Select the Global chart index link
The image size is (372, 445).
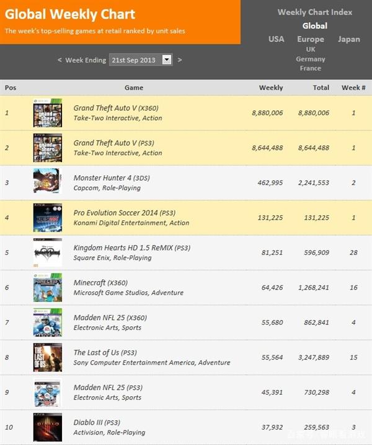click(x=314, y=26)
